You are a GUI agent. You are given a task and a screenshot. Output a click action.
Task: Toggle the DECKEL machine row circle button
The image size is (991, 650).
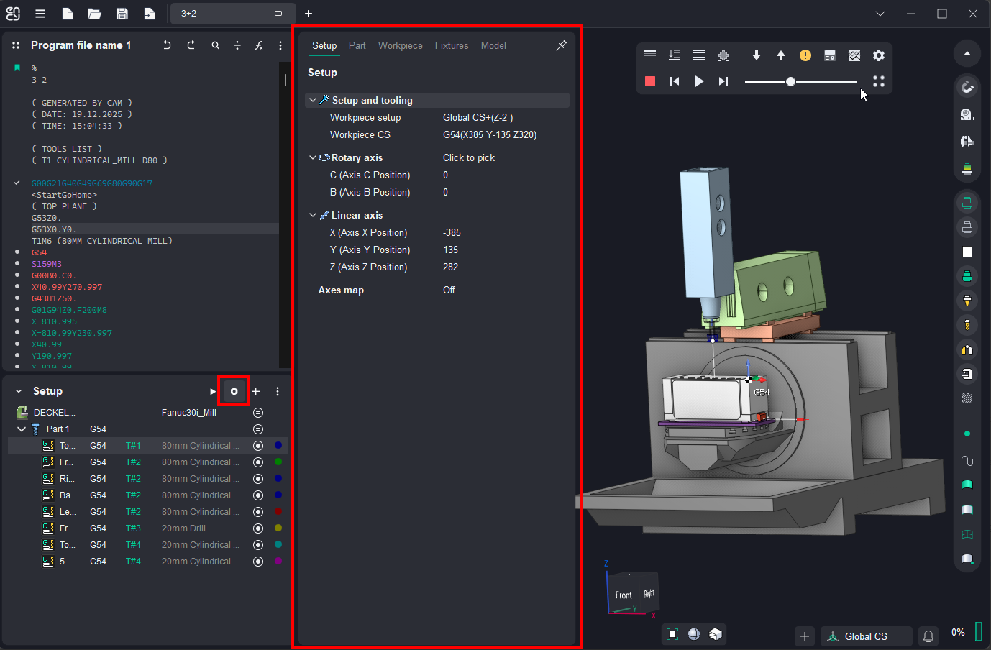258,413
